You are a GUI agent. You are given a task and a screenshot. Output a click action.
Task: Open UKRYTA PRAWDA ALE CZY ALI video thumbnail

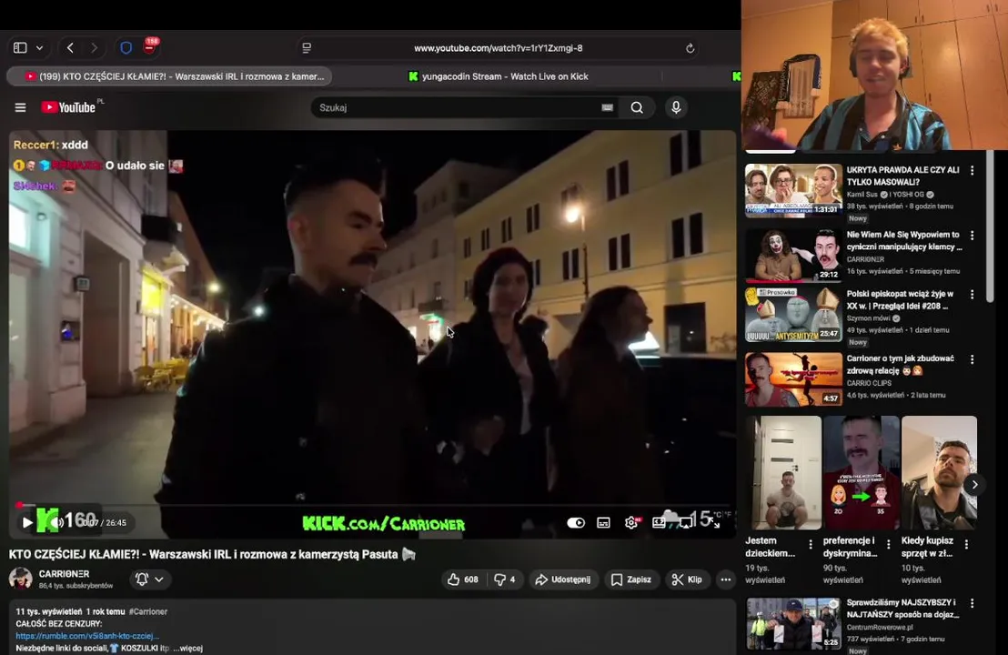(793, 190)
